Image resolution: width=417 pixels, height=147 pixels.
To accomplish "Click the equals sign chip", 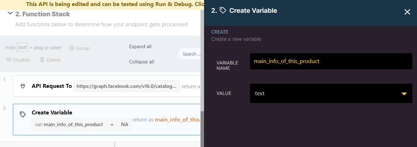I will pyautogui.click(x=111, y=124).
